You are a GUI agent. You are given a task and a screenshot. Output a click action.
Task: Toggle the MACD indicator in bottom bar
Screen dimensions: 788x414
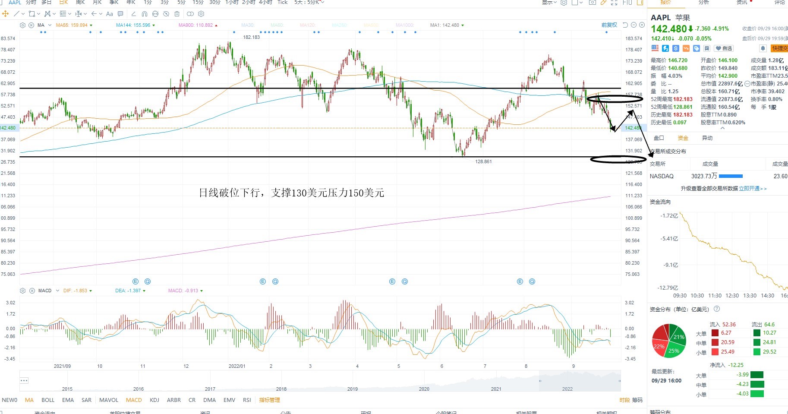134,400
